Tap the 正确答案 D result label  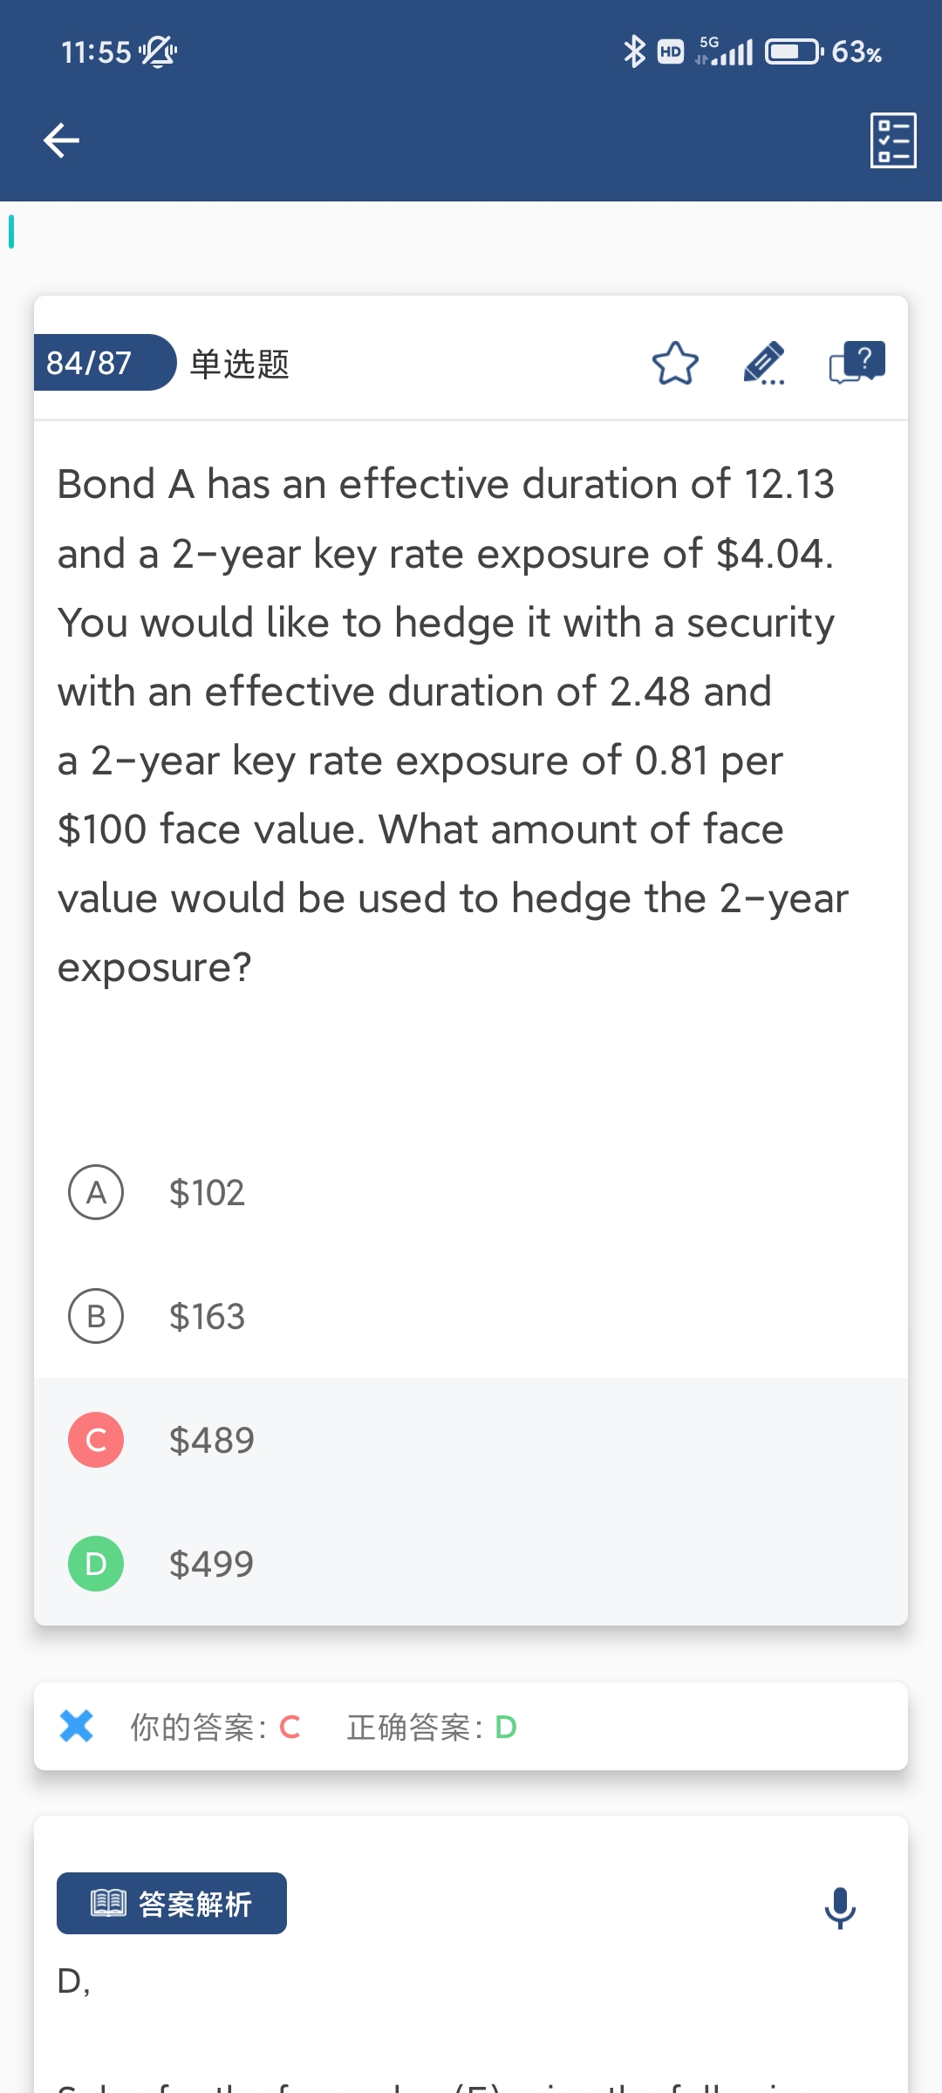[432, 1727]
